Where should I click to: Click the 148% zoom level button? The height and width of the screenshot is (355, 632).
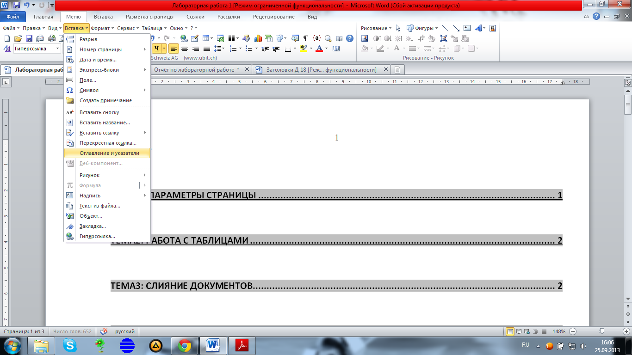[559, 331]
